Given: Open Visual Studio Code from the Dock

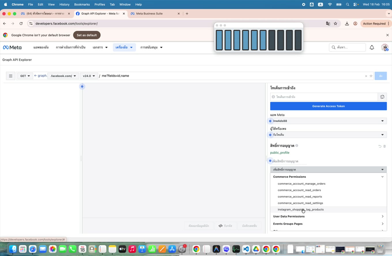Looking at the screenshot, I should point(246,249).
